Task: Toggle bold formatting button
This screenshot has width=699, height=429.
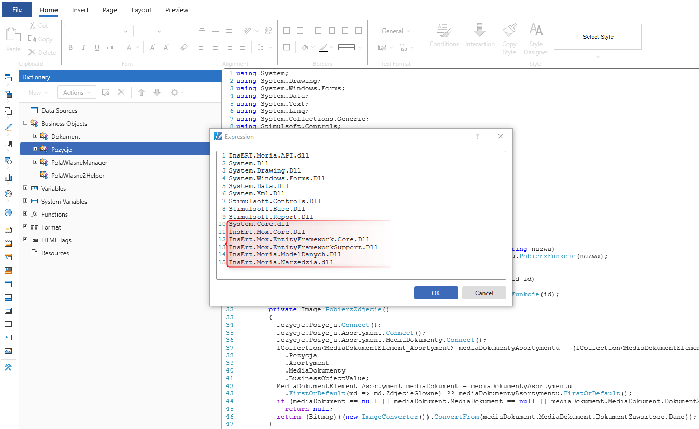Action: [x=70, y=47]
